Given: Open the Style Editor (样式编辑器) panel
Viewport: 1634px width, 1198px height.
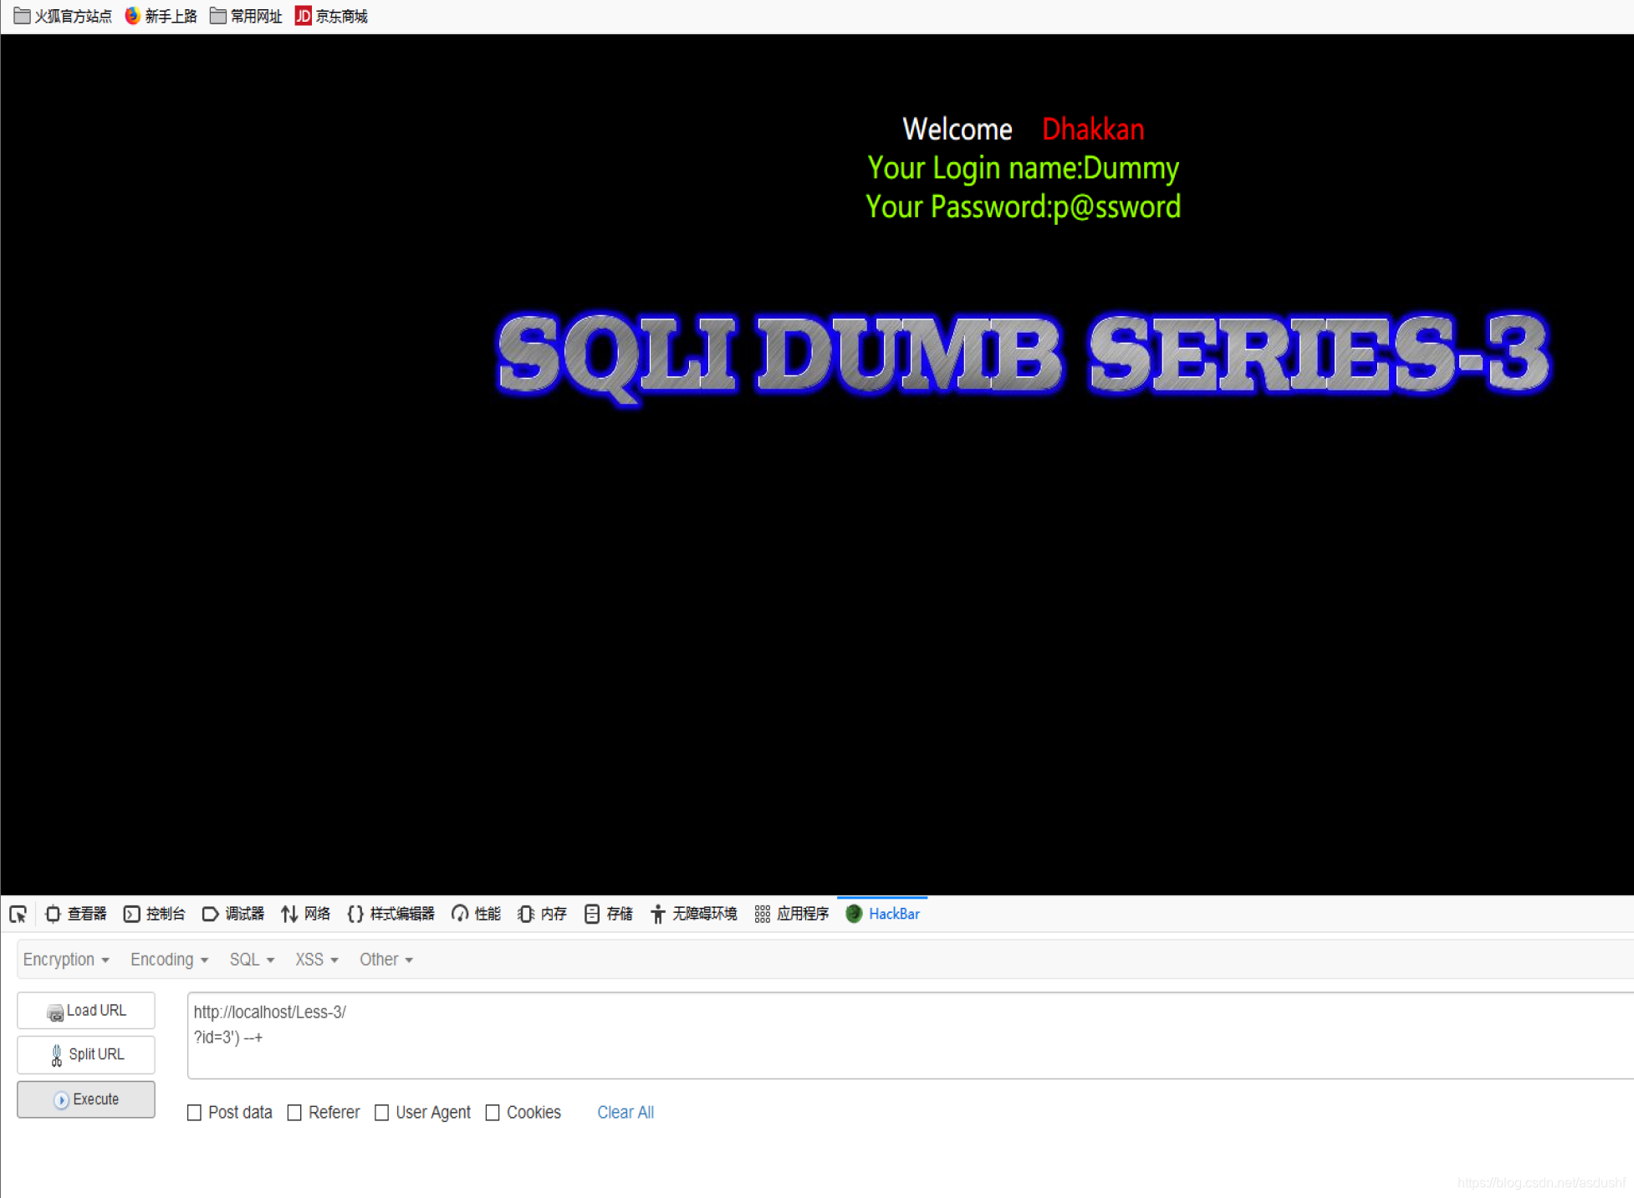Looking at the screenshot, I should click(391, 914).
